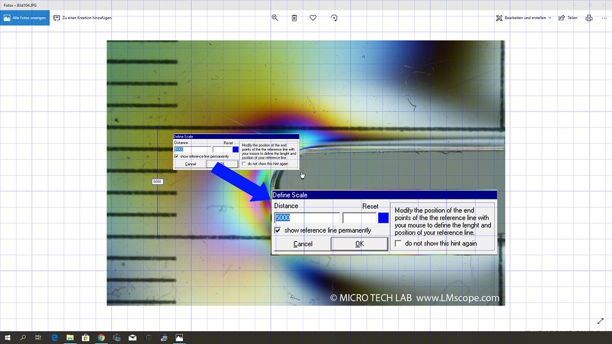Delete the photo with the trash icon
This screenshot has height=344, width=612.
click(294, 18)
